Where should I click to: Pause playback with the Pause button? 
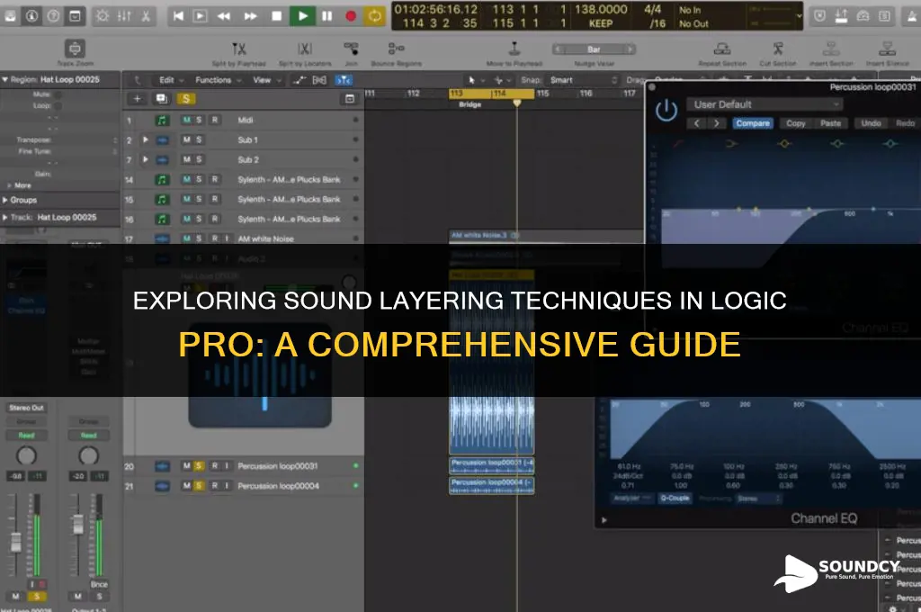tap(327, 16)
